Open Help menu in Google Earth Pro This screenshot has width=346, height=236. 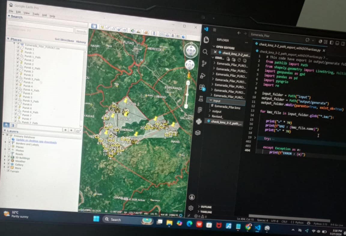52,16
